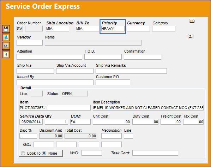The image size is (211, 167).
Task: Click the Ship Via input field
Action: 35,71
